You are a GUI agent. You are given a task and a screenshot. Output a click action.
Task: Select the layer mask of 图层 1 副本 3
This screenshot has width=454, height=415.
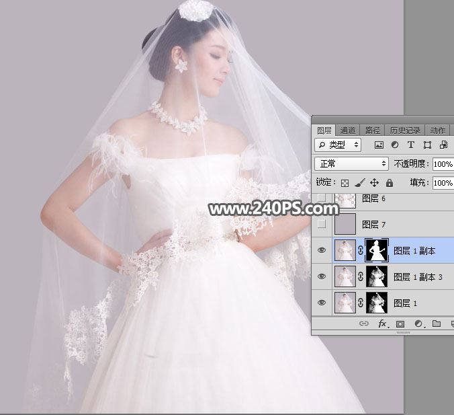pyautogui.click(x=377, y=276)
